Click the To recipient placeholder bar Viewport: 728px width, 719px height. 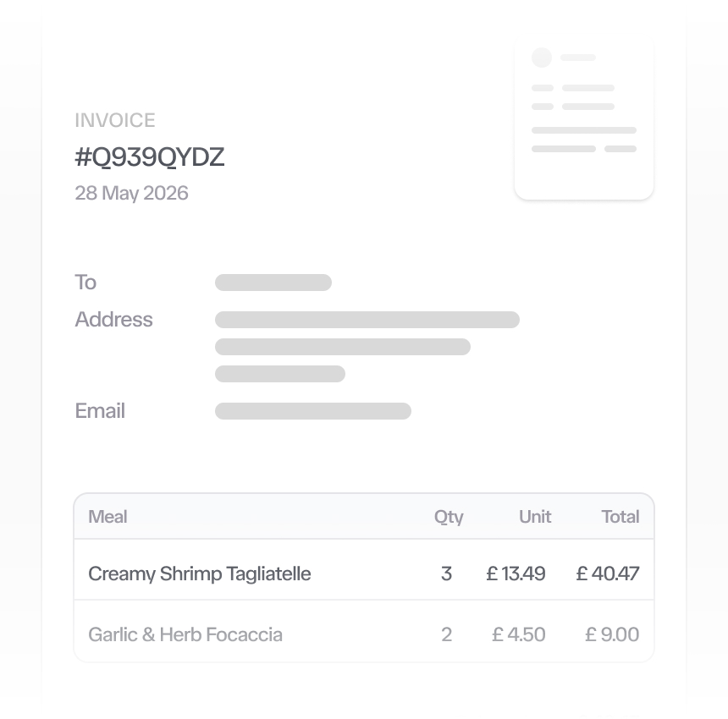pos(273,283)
